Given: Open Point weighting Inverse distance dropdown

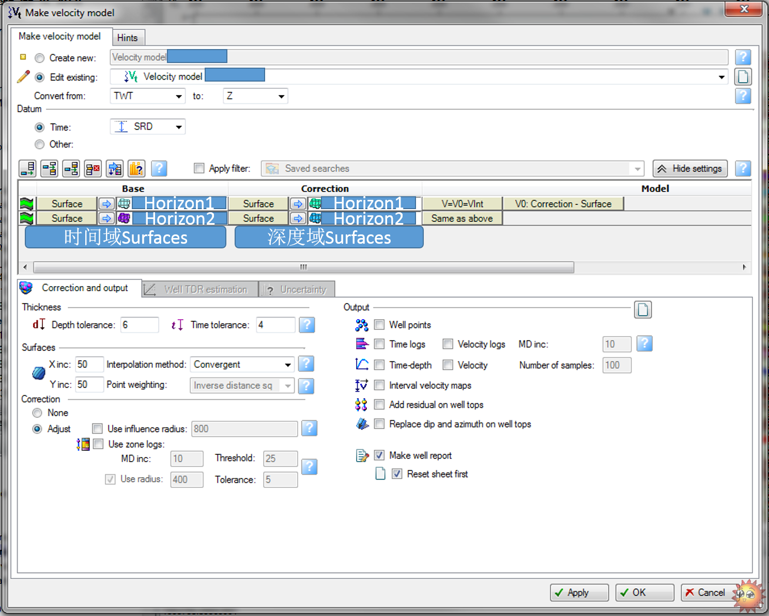Looking at the screenshot, I should tap(288, 386).
